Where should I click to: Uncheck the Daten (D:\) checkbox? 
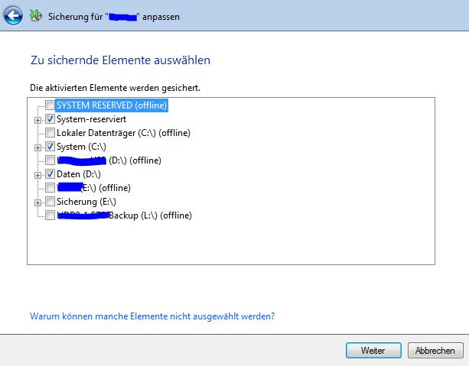(50, 174)
